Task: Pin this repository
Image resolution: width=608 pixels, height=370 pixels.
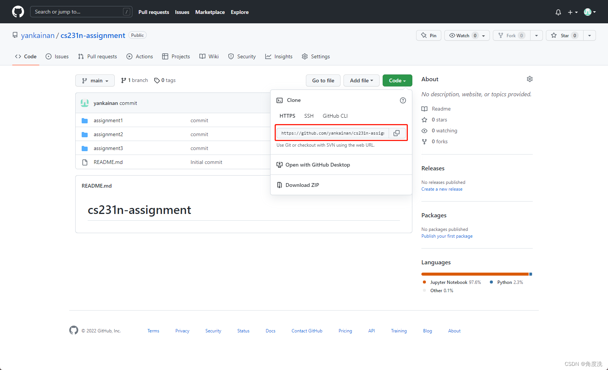Action: tap(429, 35)
